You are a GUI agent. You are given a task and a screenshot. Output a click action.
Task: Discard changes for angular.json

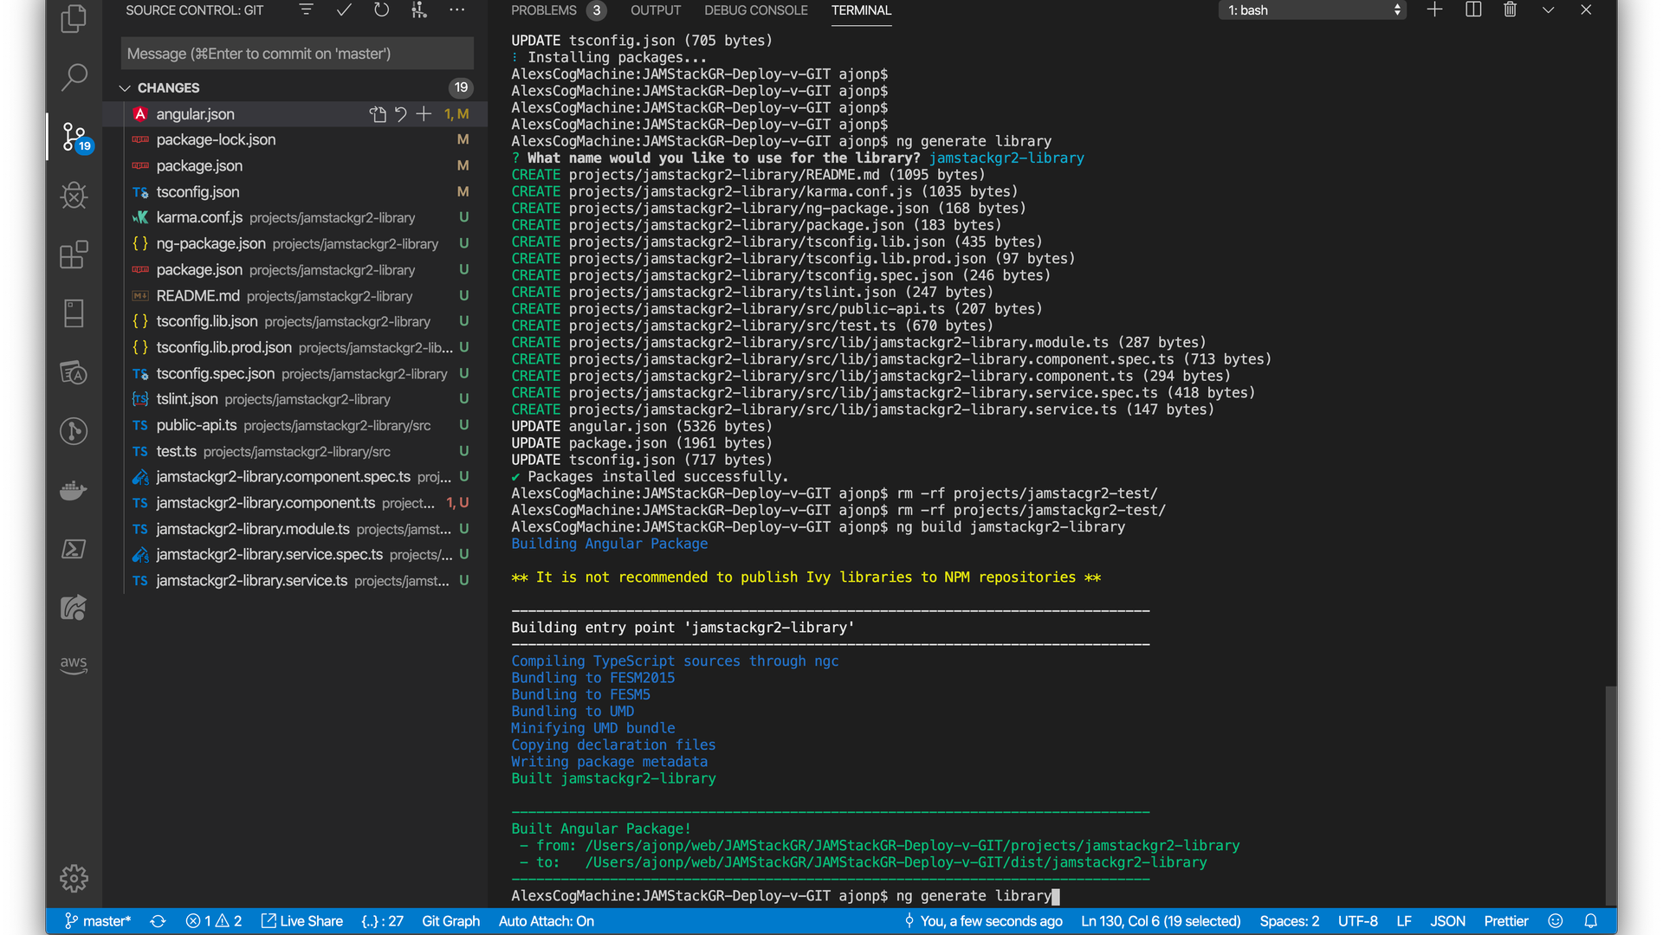click(x=401, y=114)
